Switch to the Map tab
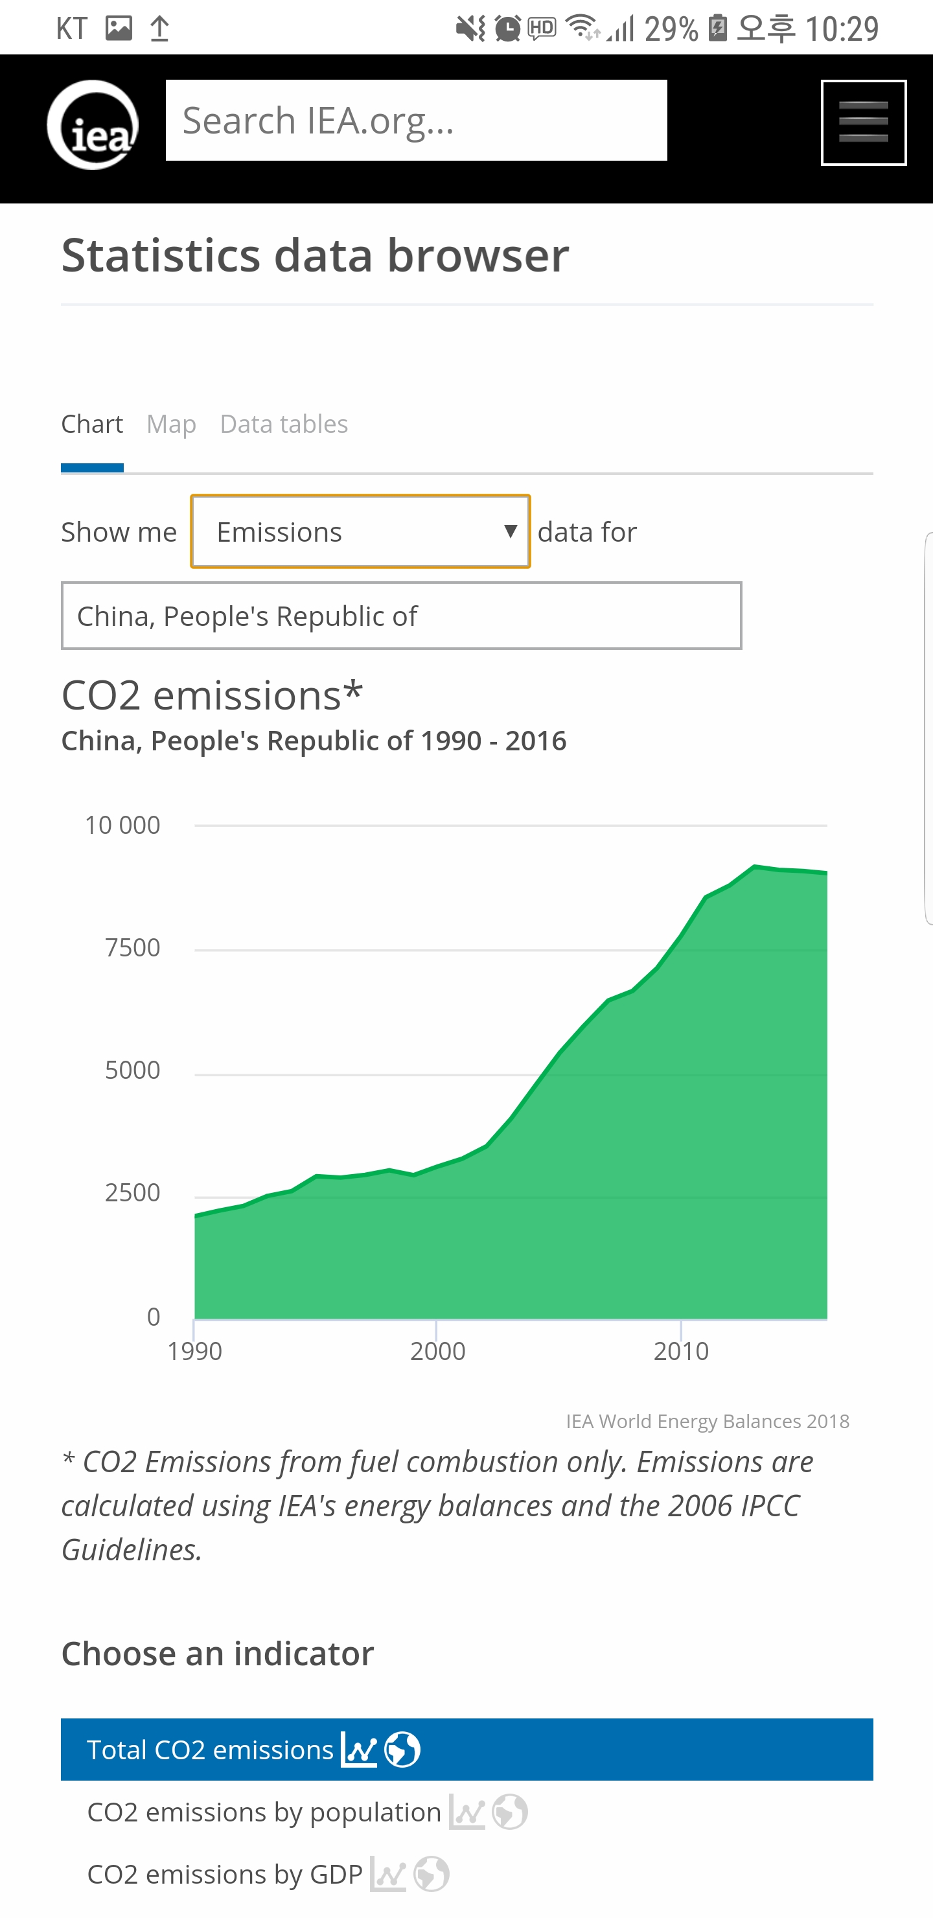This screenshot has width=933, height=1918. coord(171,424)
